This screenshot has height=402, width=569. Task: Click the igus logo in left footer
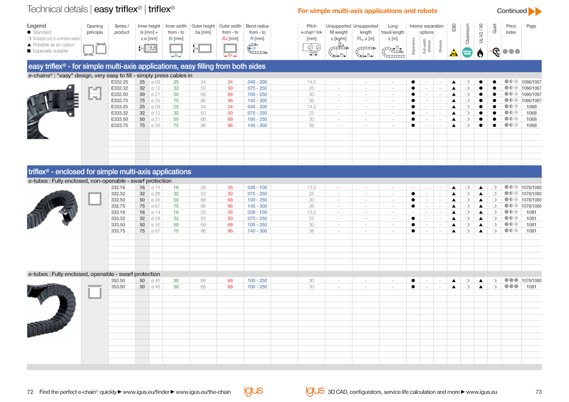pos(254,391)
